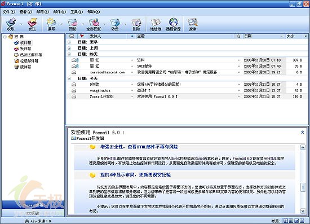Open the 工具(T) menu
310x224 pixels.
click(x=77, y=12)
